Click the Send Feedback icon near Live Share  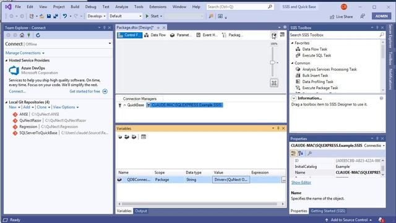coord(363,16)
